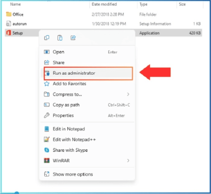The image size is (211, 194).
Task: Click the wrench icon beside Properties
Action: [x=47, y=115]
